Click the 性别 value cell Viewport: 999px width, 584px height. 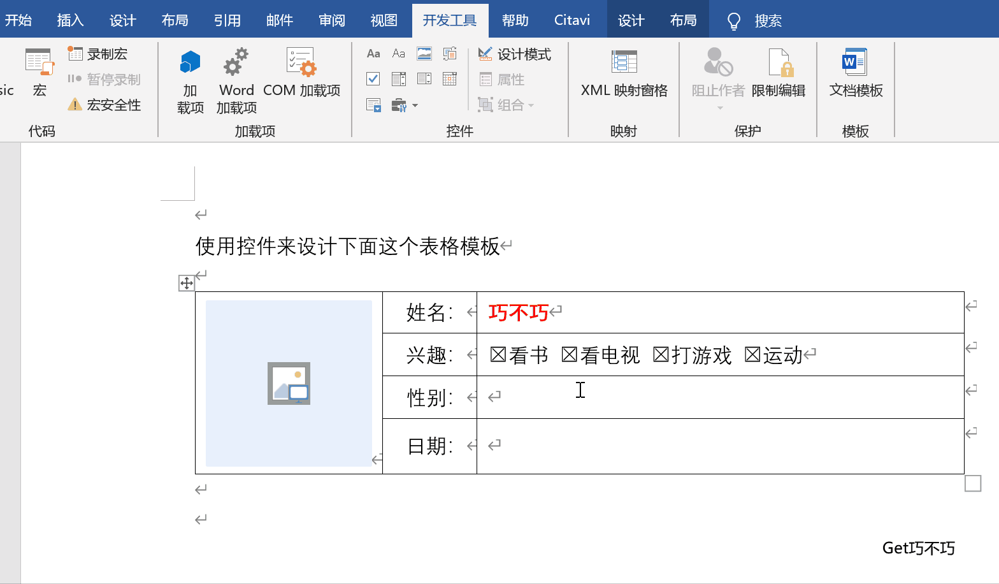tap(721, 397)
